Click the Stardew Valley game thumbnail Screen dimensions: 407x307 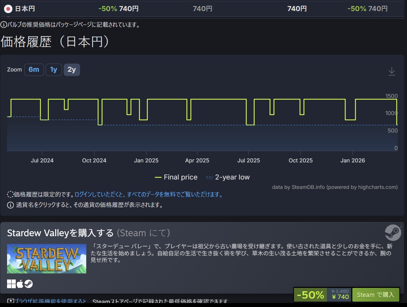(47, 258)
